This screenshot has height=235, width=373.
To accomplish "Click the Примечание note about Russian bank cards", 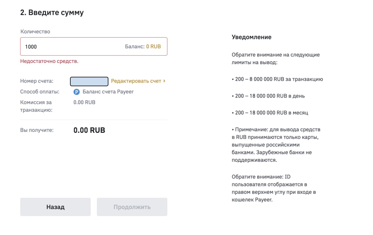I will coord(276,145).
